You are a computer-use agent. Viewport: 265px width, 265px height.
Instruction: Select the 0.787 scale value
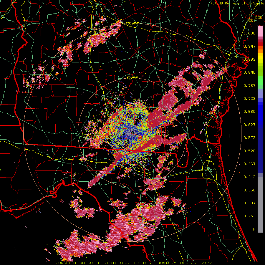point(249,85)
